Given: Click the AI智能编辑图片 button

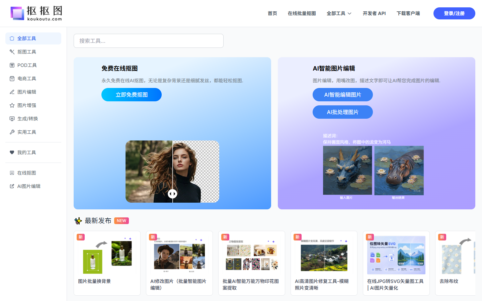Looking at the screenshot, I should (x=343, y=95).
